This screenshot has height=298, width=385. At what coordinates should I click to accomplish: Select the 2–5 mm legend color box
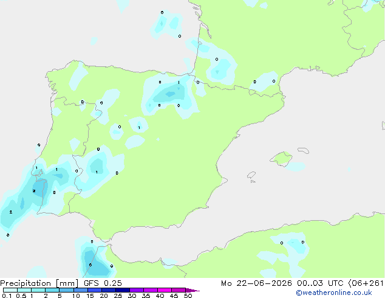point(53,290)
